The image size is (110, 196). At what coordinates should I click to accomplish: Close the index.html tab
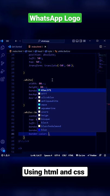point(45,47)
